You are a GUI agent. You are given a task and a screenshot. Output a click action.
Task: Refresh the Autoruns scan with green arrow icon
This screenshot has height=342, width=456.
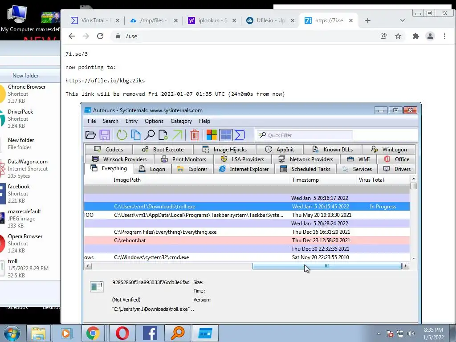(122, 135)
